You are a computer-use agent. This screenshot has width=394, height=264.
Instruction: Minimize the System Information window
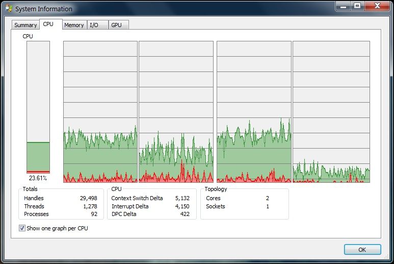343,6
